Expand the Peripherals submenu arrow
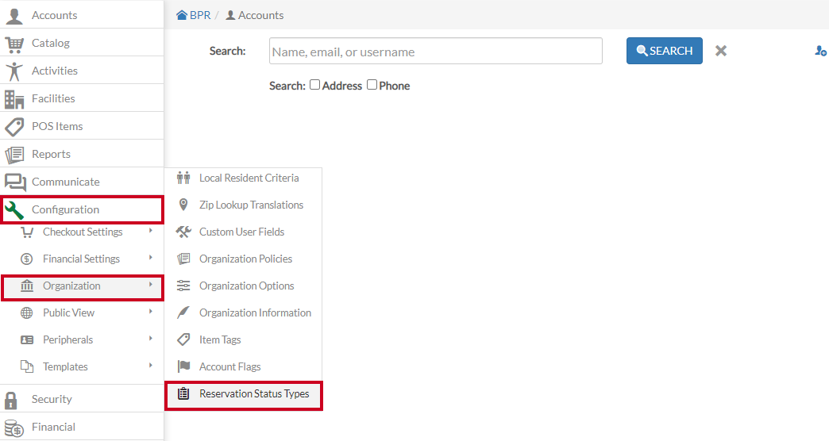This screenshot has height=441, width=829. [x=151, y=339]
